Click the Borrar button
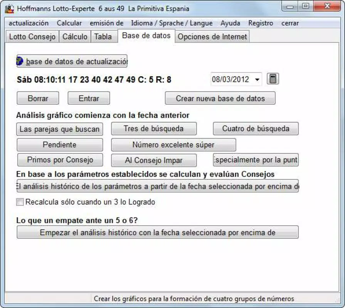 (x=38, y=98)
